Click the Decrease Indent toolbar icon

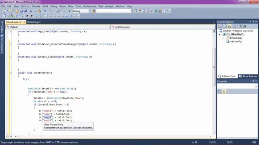27,16
